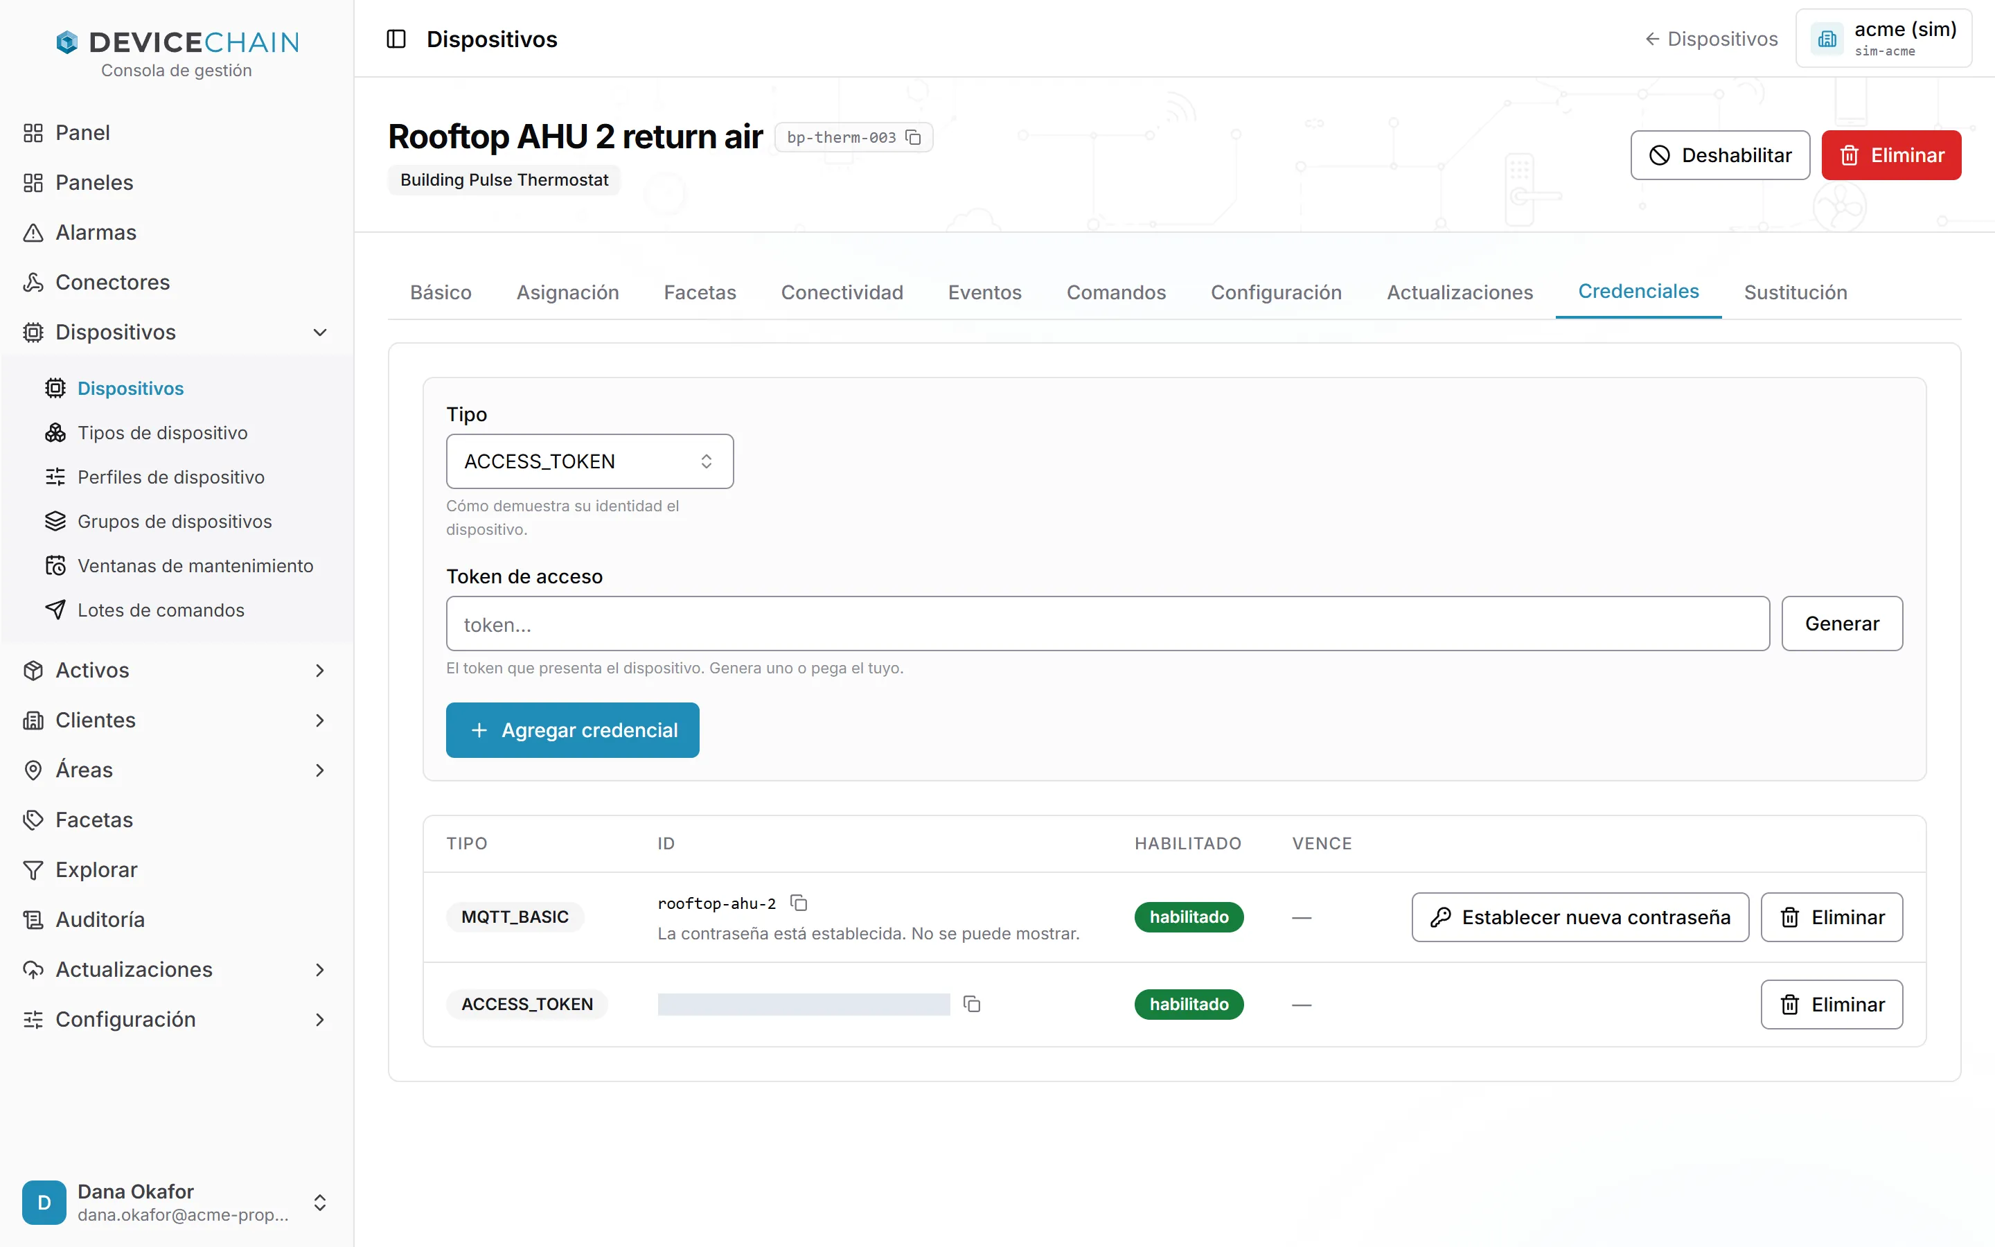Viewport: 1995px width, 1247px height.
Task: Switch to the Básico tab
Action: [x=441, y=292]
